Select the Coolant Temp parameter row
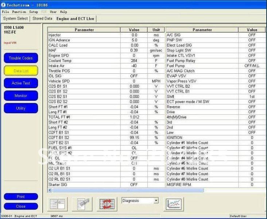Screen dimensions: 267x219 106,61
